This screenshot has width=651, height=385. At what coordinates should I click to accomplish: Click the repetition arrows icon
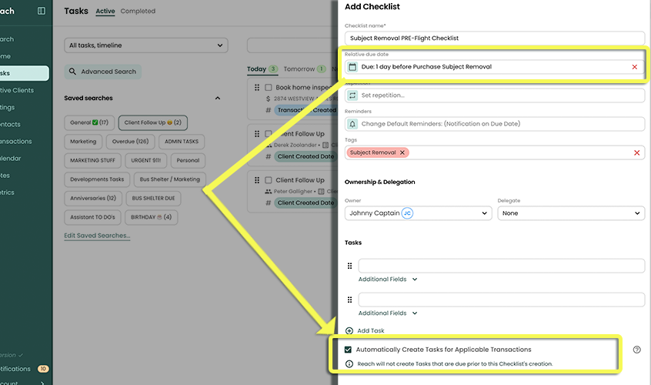353,95
